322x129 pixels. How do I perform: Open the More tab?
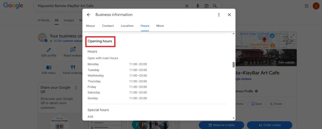click(160, 26)
